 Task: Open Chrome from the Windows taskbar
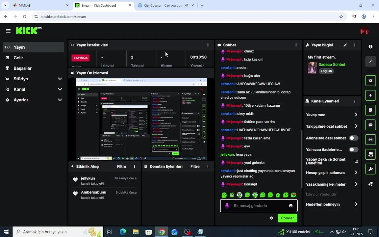tap(162, 232)
